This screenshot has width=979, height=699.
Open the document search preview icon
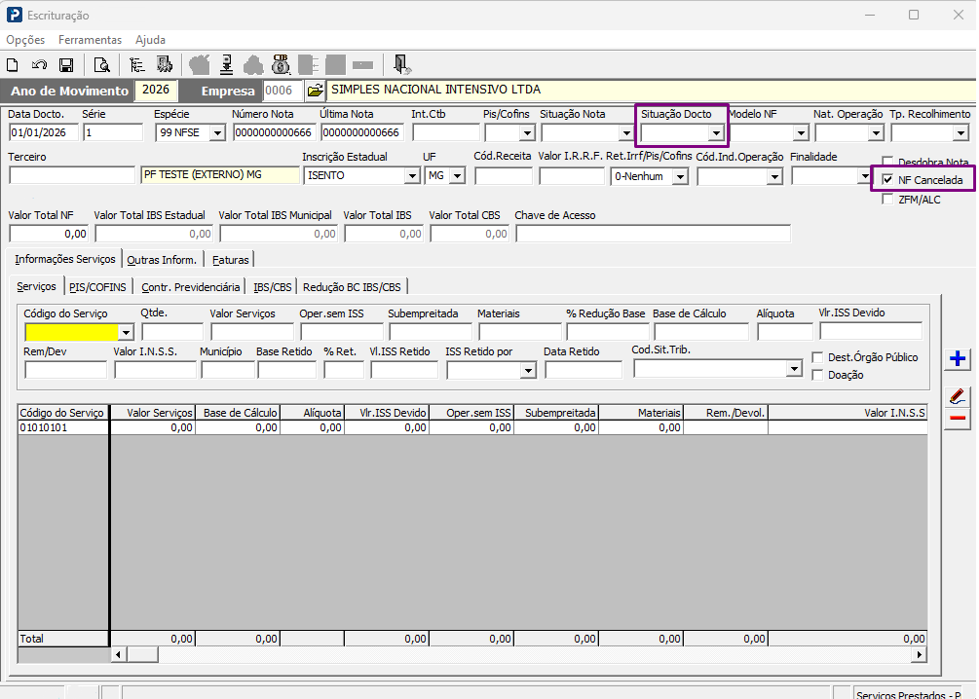coord(101,65)
